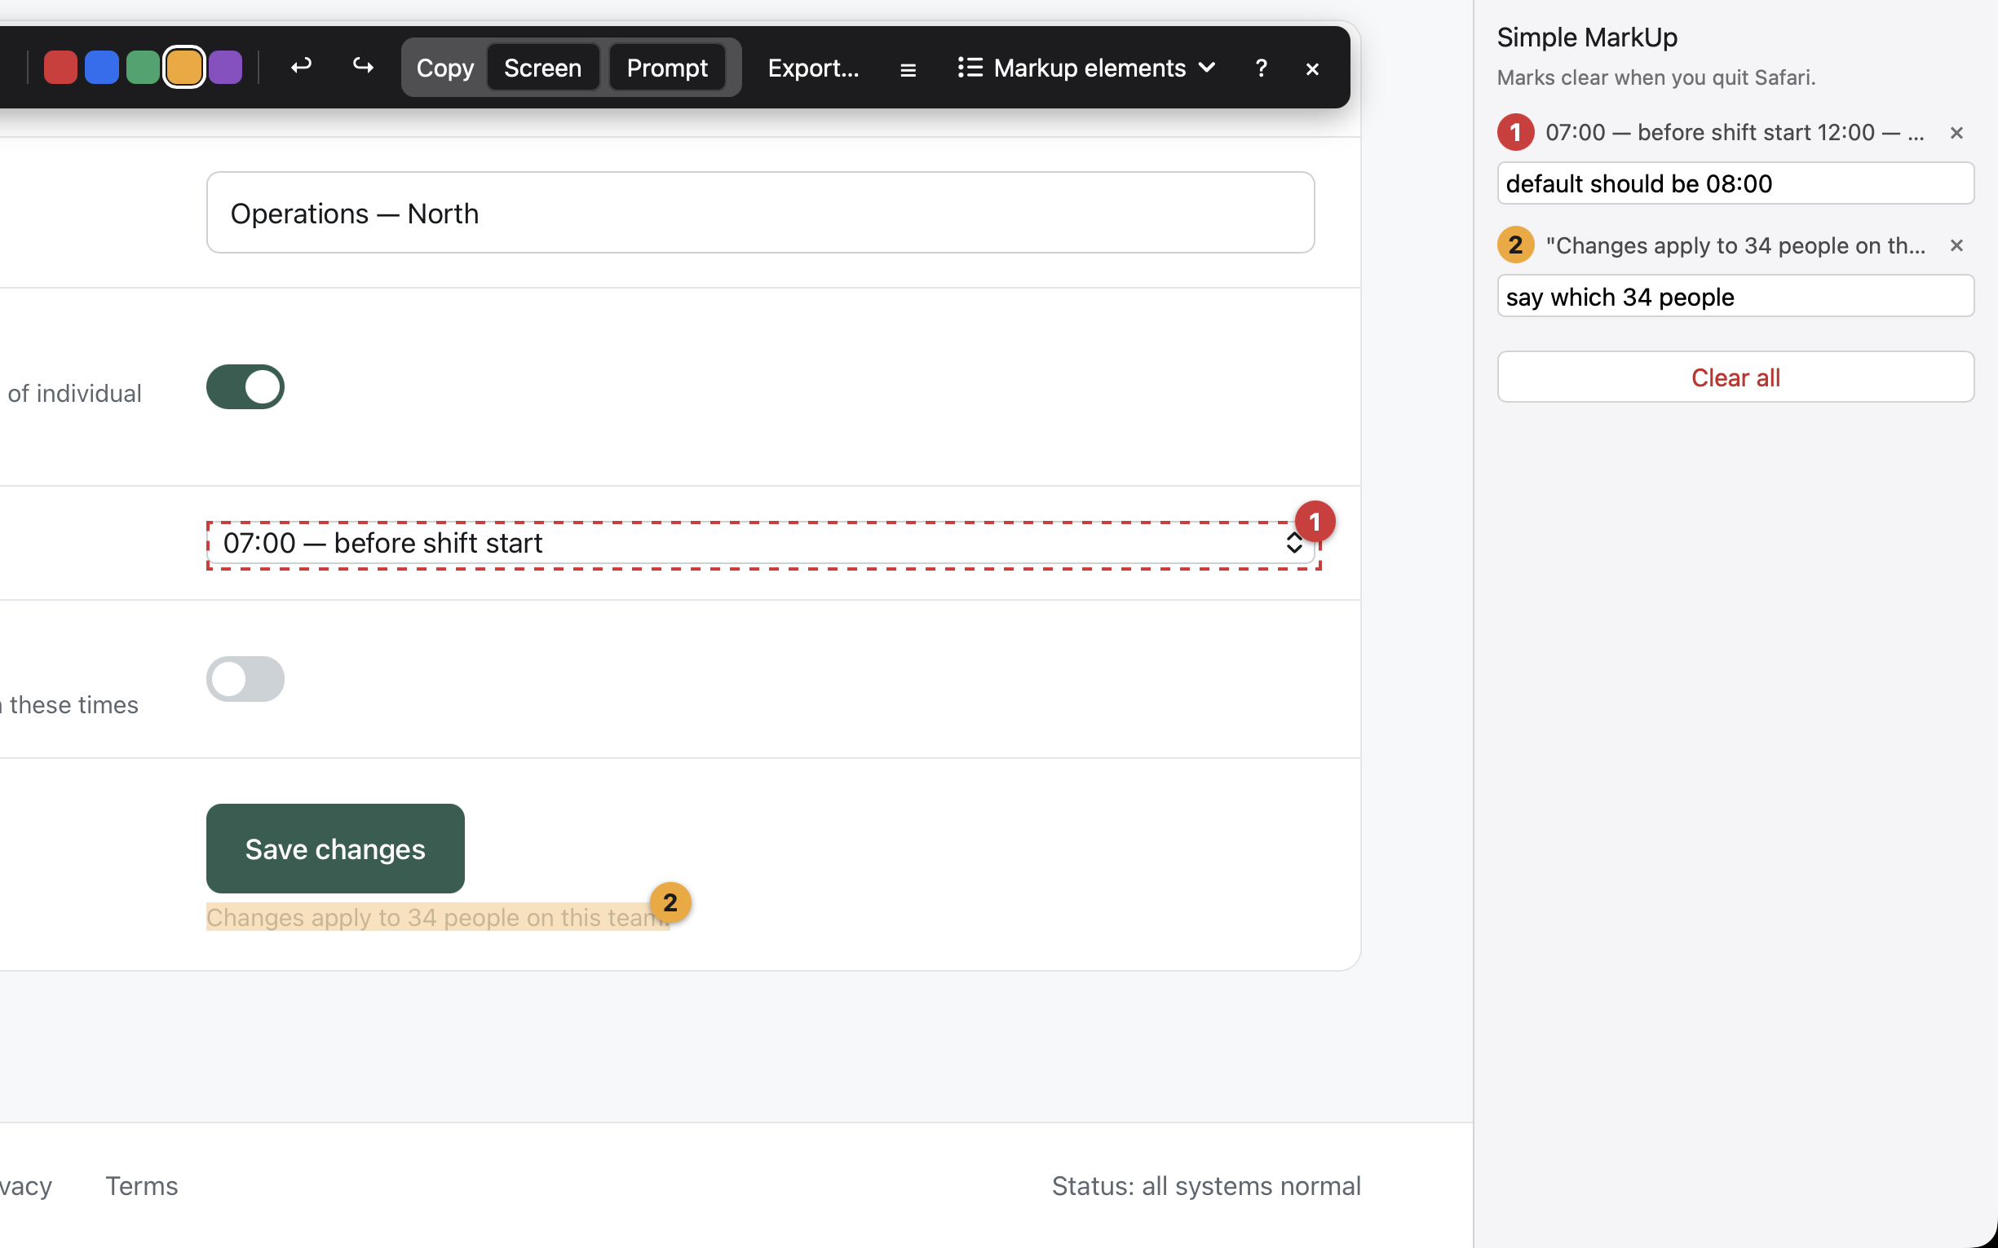Image resolution: width=1998 pixels, height=1248 pixels.
Task: Select sidebar entry '07:00 — before shift start 12:00'
Action: (x=1735, y=133)
